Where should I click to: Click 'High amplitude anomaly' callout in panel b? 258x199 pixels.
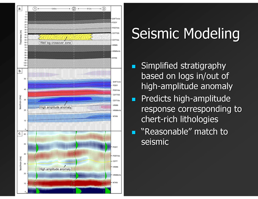pos(55,107)
